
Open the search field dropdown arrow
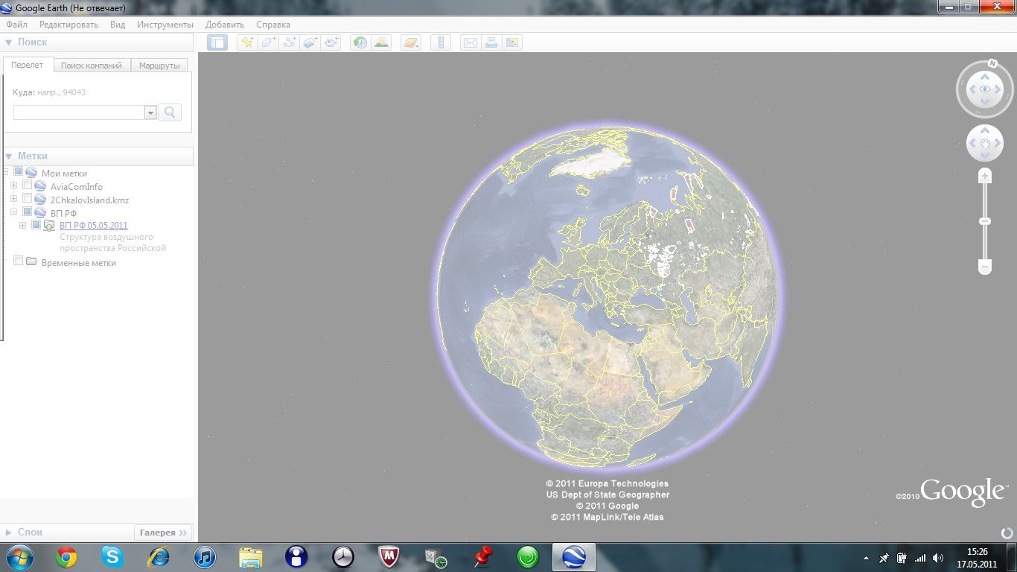click(x=150, y=112)
